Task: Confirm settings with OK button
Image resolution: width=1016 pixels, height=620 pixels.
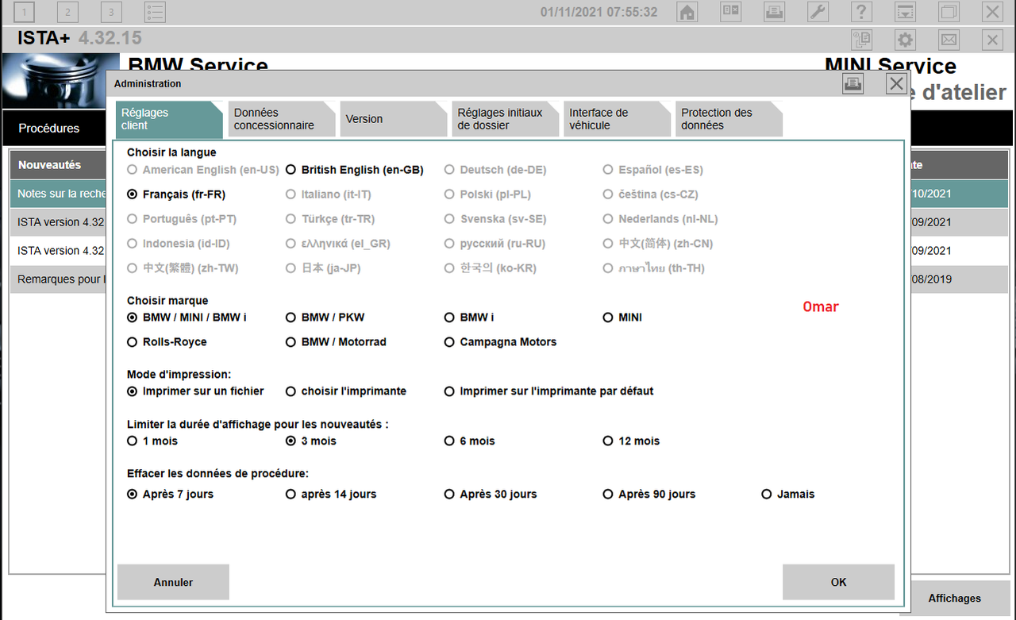Action: [839, 582]
